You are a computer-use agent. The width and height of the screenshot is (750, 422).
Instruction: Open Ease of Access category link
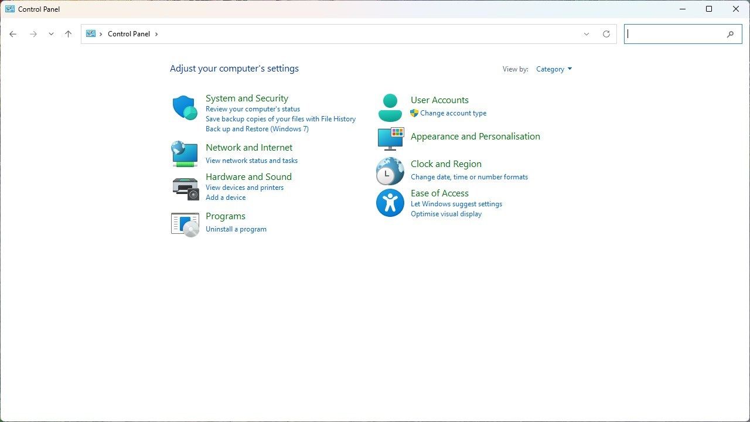click(x=439, y=193)
